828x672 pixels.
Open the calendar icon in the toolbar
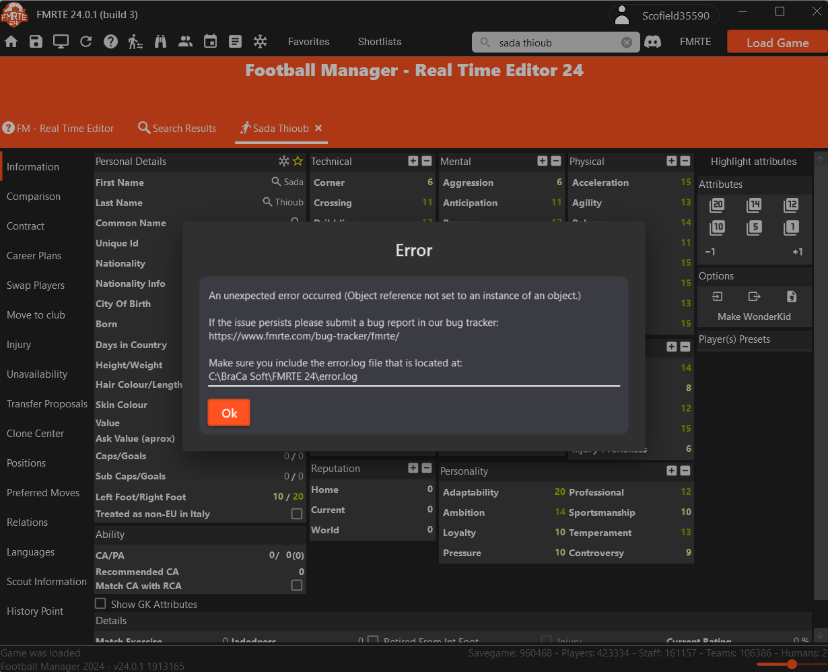[210, 41]
